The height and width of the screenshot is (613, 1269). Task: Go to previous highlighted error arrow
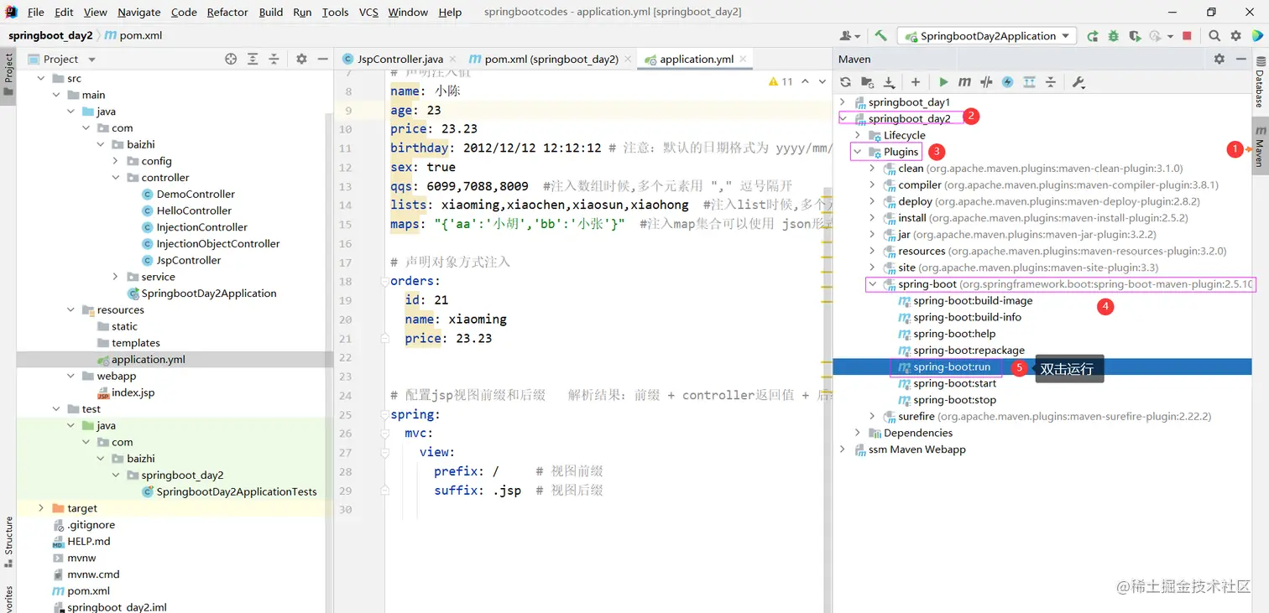click(x=805, y=81)
